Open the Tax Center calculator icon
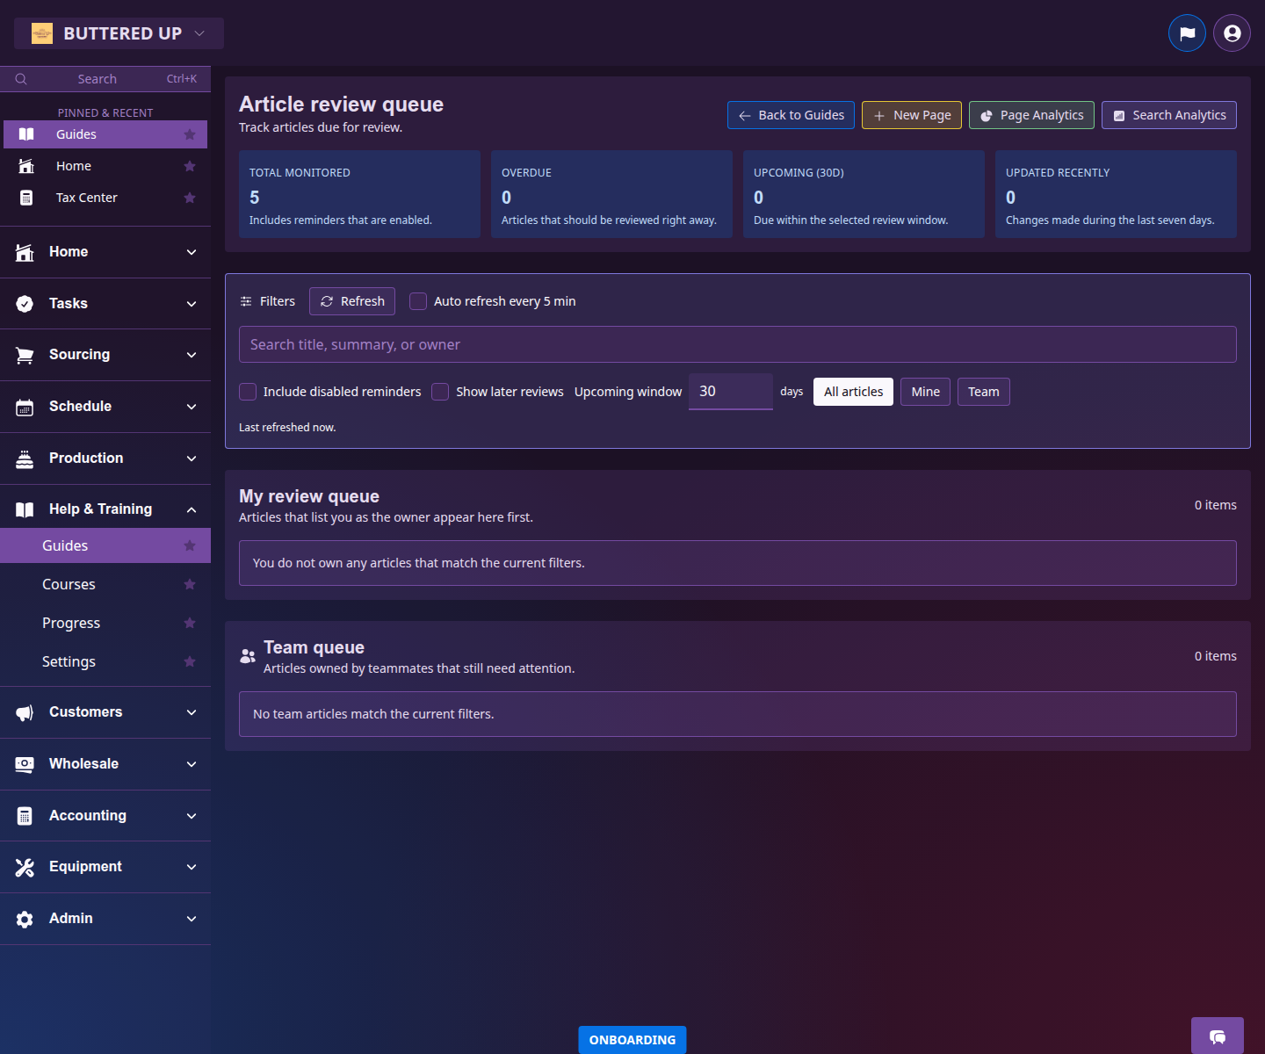Viewport: 1265px width, 1054px height. coord(26,198)
